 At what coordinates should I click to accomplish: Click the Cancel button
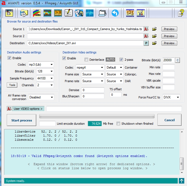(x=169, y=120)
